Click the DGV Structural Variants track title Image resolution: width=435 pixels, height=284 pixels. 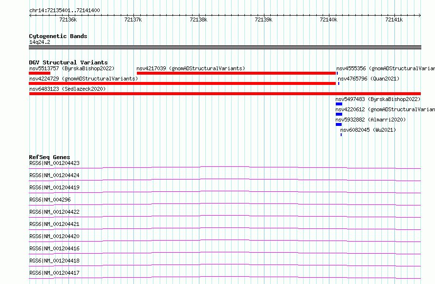pyautogui.click(x=68, y=62)
